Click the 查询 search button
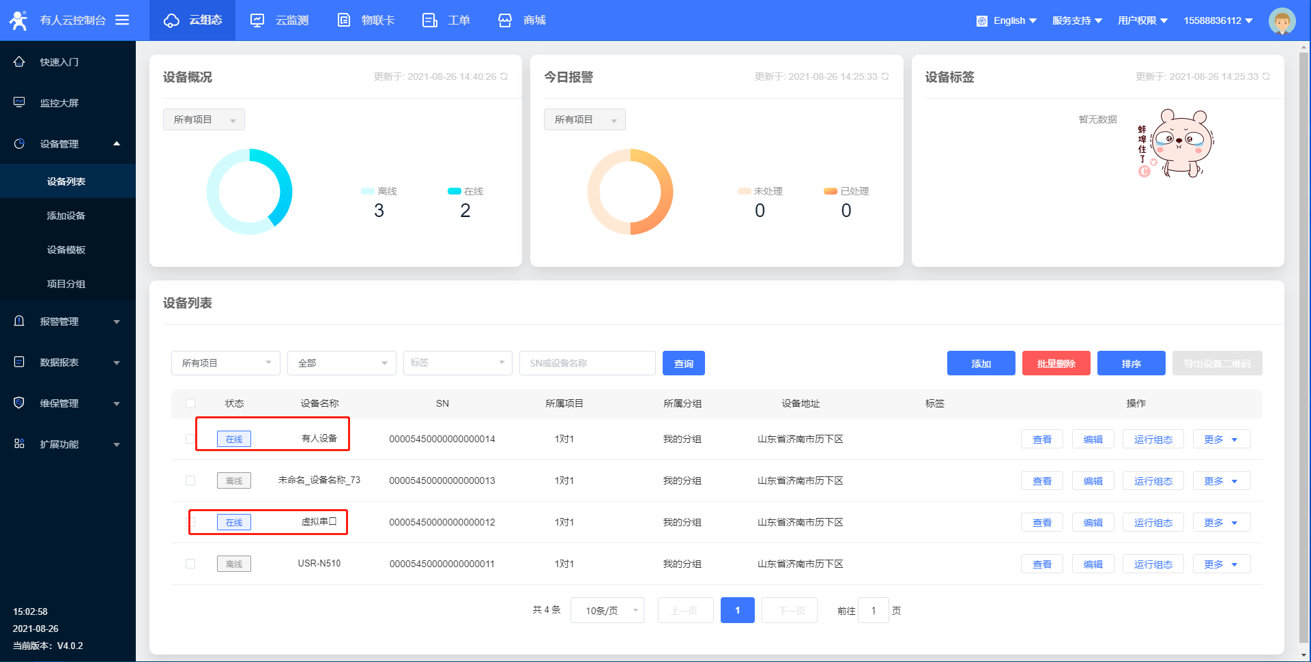 click(x=683, y=363)
